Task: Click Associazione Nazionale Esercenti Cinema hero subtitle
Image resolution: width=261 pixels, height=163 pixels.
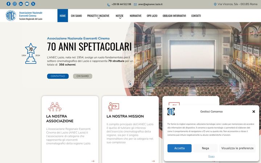Action: (x=78, y=38)
